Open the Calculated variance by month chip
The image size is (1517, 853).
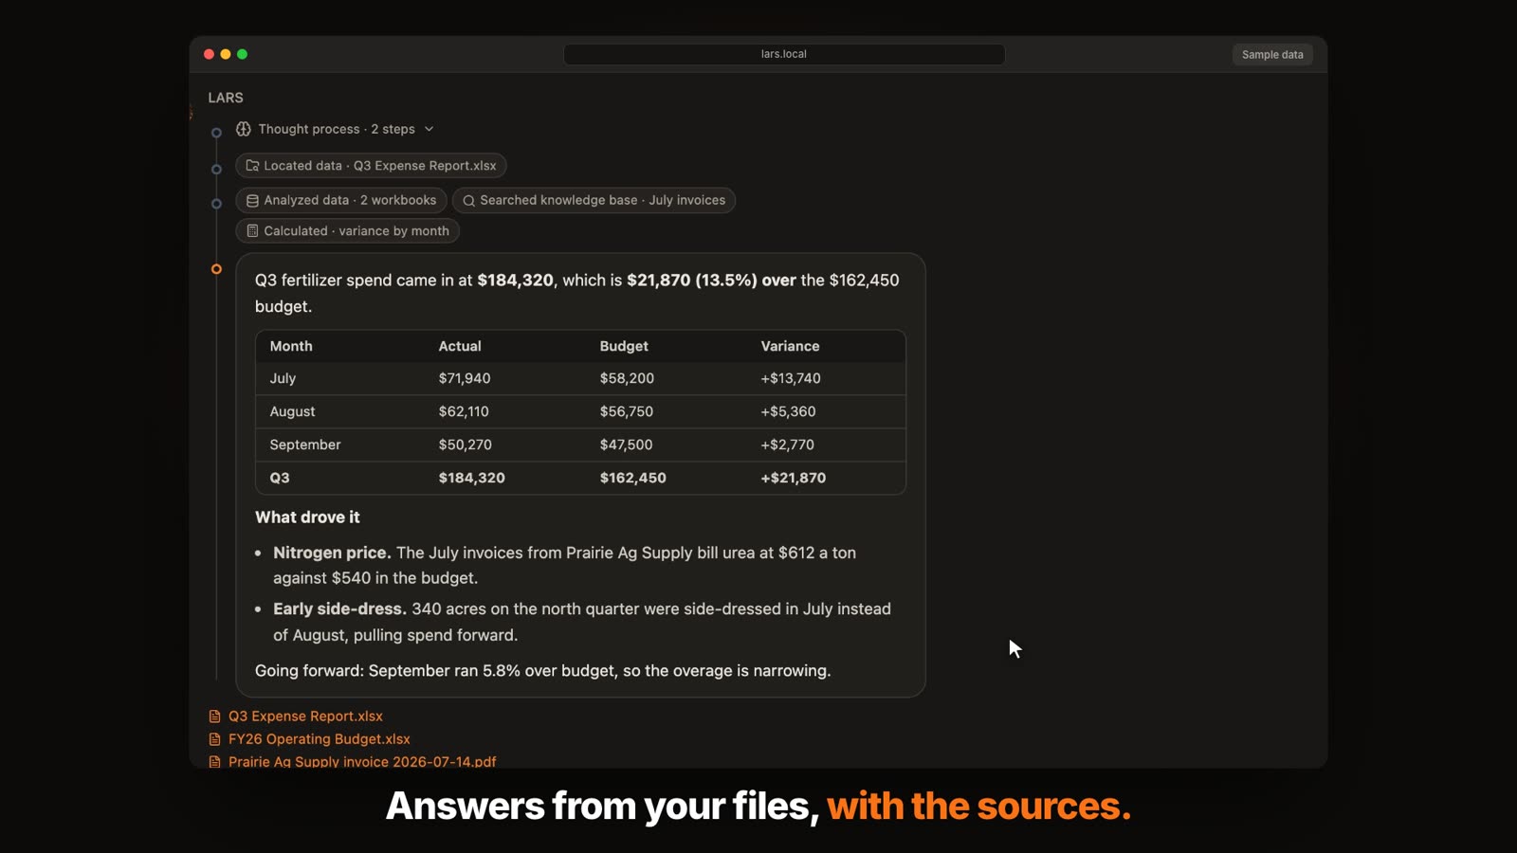(347, 231)
